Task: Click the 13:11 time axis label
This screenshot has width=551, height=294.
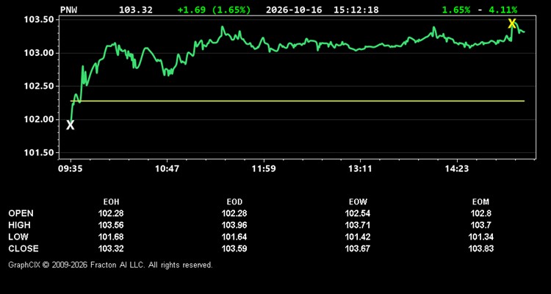Action: pyautogui.click(x=360, y=169)
